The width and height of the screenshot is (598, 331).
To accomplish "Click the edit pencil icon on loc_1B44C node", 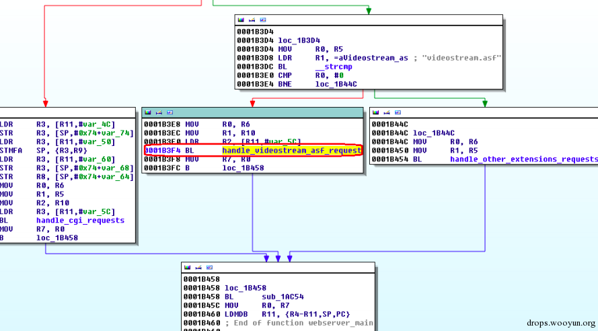I will click(387, 112).
